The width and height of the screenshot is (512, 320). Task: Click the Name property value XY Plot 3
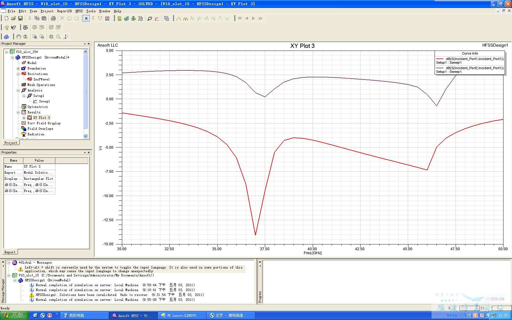[x=39, y=166]
